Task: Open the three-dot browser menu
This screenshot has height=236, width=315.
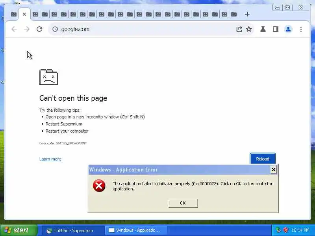Action: pyautogui.click(x=301, y=29)
